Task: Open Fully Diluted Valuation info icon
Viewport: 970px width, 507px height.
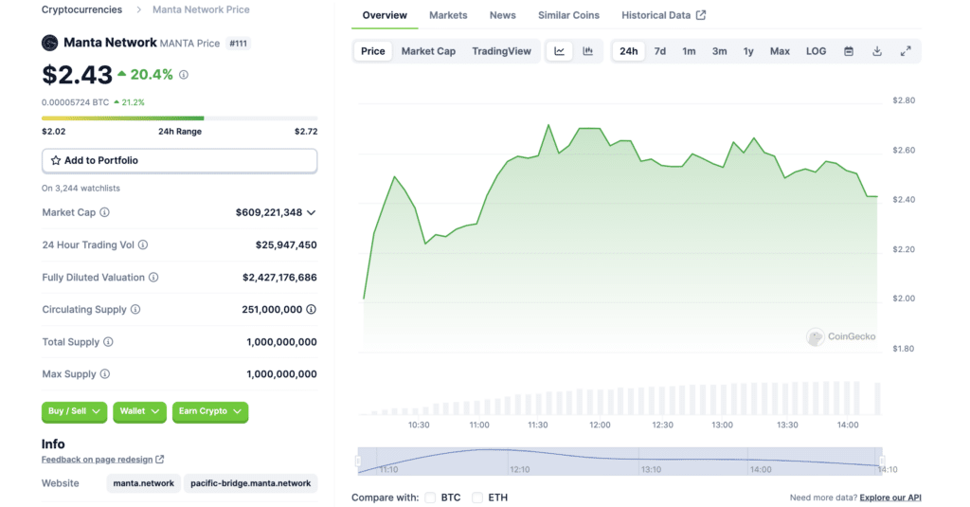Action: [153, 278]
